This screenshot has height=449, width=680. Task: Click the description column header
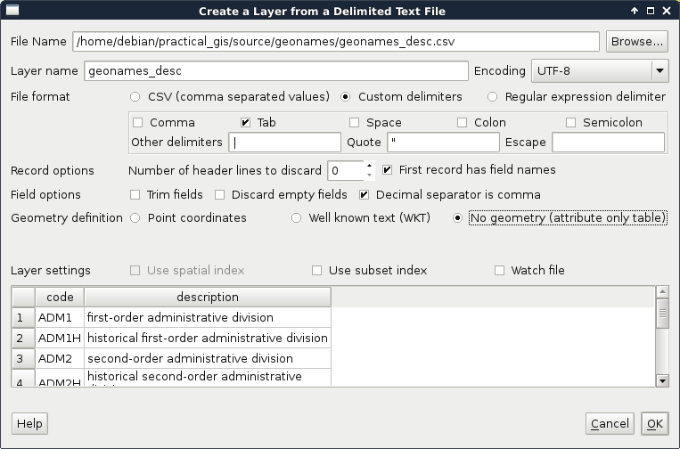point(207,298)
